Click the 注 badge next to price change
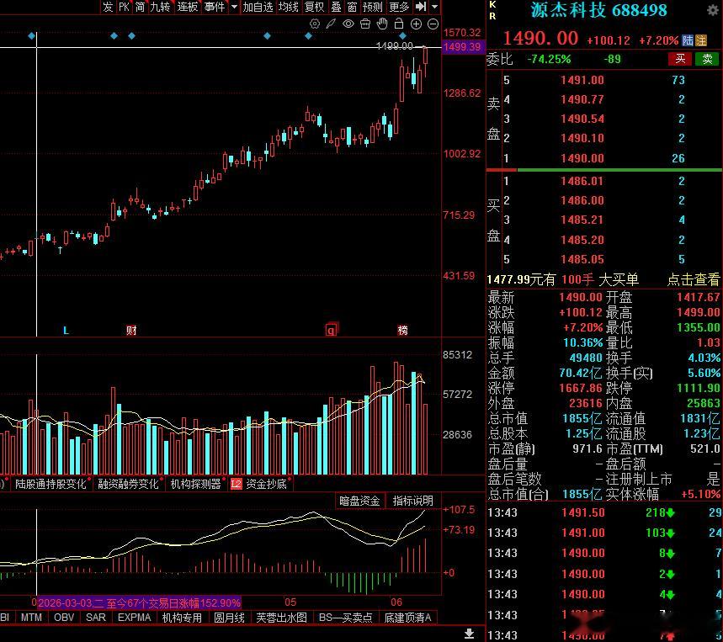 (701, 40)
